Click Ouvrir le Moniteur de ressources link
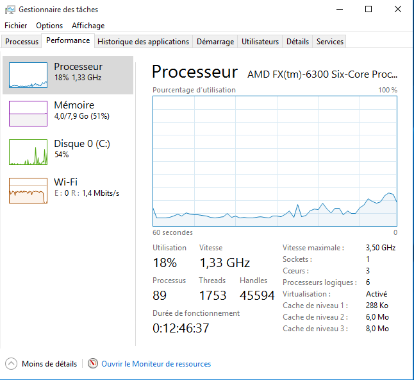The image size is (414, 380). coord(156,364)
